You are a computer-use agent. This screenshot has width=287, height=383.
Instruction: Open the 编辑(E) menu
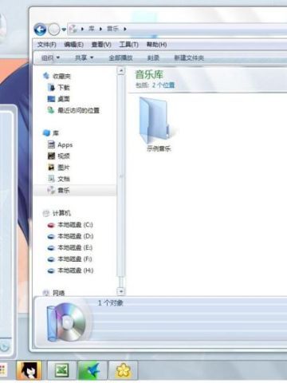pyautogui.click(x=73, y=45)
